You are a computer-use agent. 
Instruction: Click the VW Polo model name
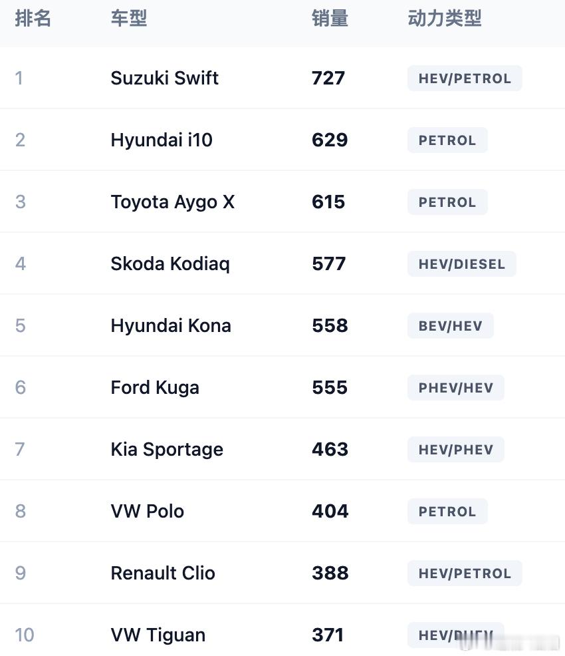[147, 512]
